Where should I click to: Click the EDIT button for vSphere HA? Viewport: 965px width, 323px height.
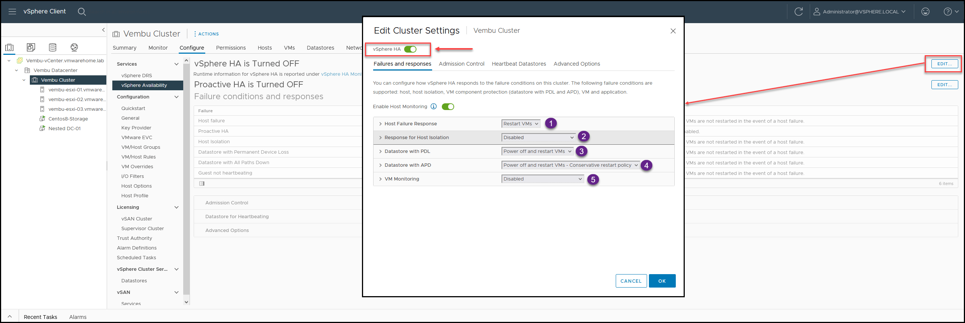pyautogui.click(x=944, y=64)
